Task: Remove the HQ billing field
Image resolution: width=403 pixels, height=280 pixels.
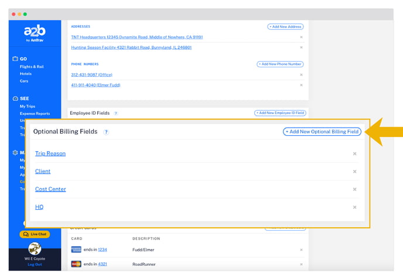Action: (354, 207)
